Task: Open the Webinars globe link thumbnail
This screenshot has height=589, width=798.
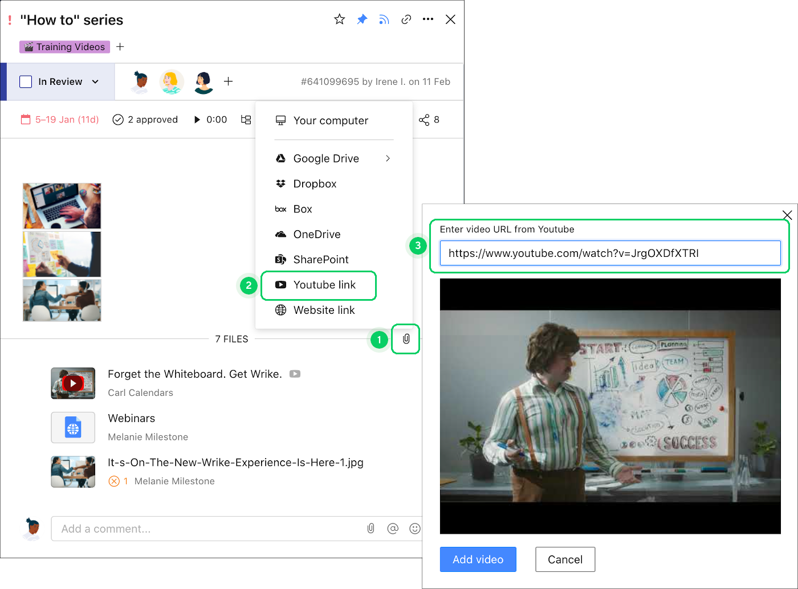Action: (73, 427)
